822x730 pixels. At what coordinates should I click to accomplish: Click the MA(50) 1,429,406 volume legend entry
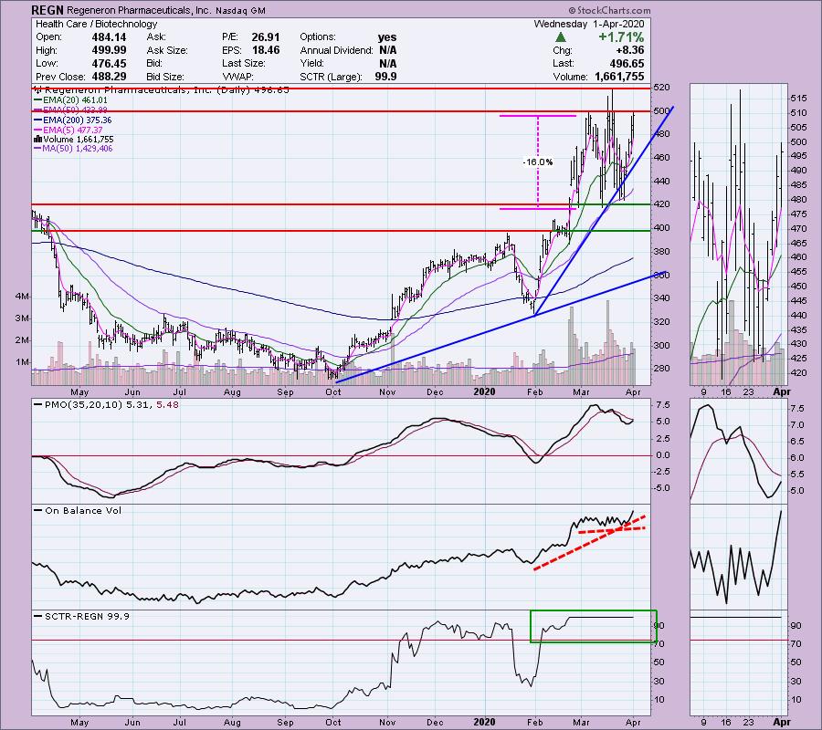point(73,149)
